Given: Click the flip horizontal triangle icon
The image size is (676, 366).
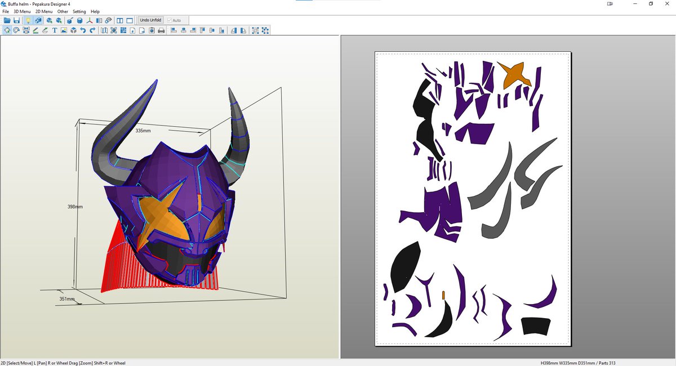Looking at the screenshot, I should 234,30.
